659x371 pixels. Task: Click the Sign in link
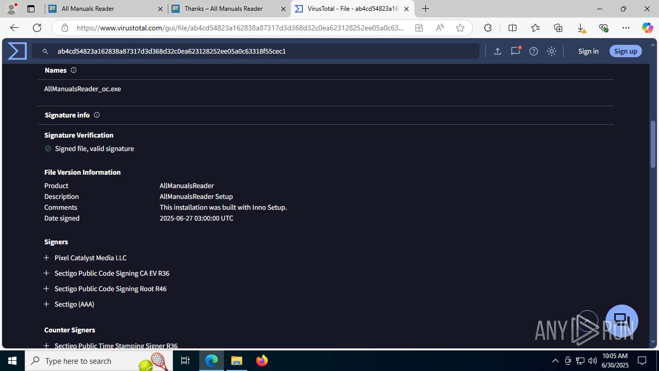point(588,51)
